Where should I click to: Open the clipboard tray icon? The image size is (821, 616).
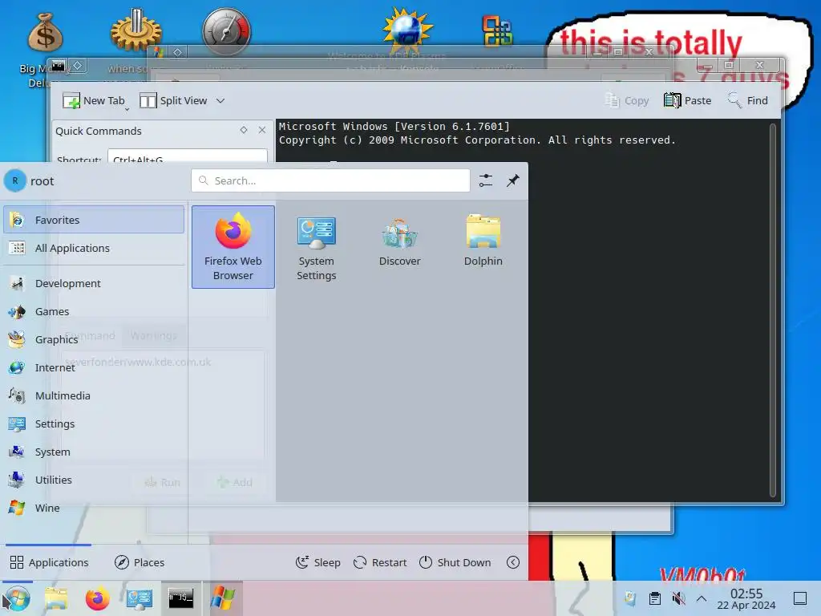pos(654,598)
